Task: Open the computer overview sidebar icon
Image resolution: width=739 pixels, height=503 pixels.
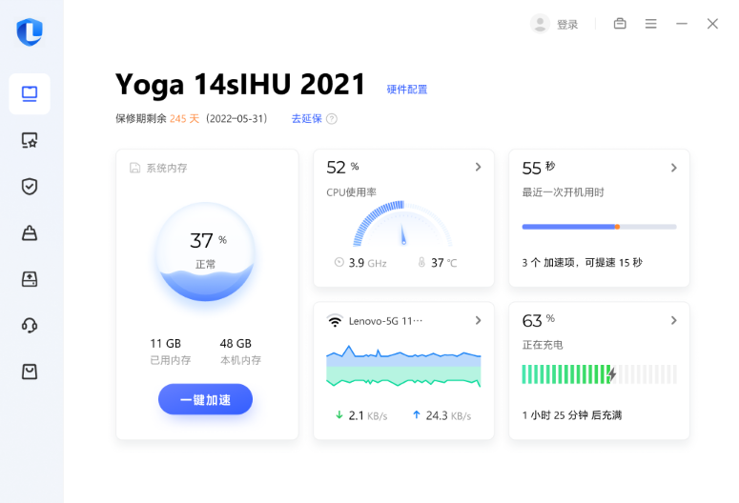Action: point(30,93)
